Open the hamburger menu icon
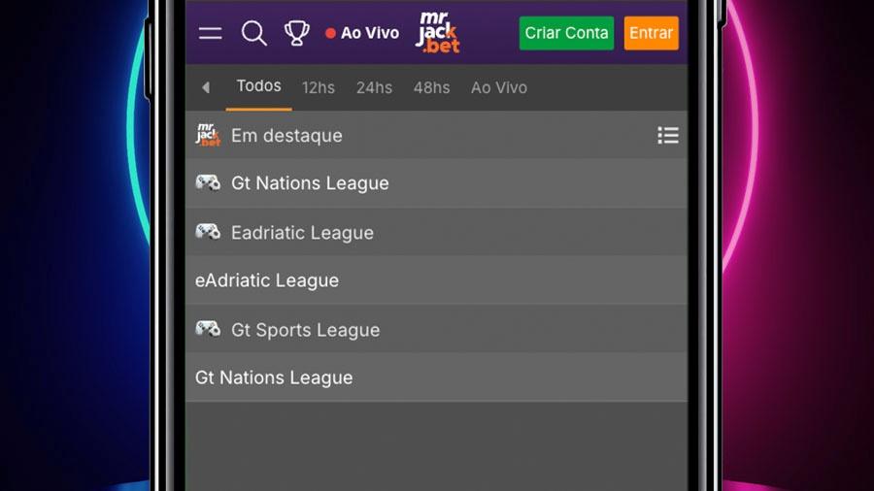Screen dimensions: 874x491 click(210, 33)
